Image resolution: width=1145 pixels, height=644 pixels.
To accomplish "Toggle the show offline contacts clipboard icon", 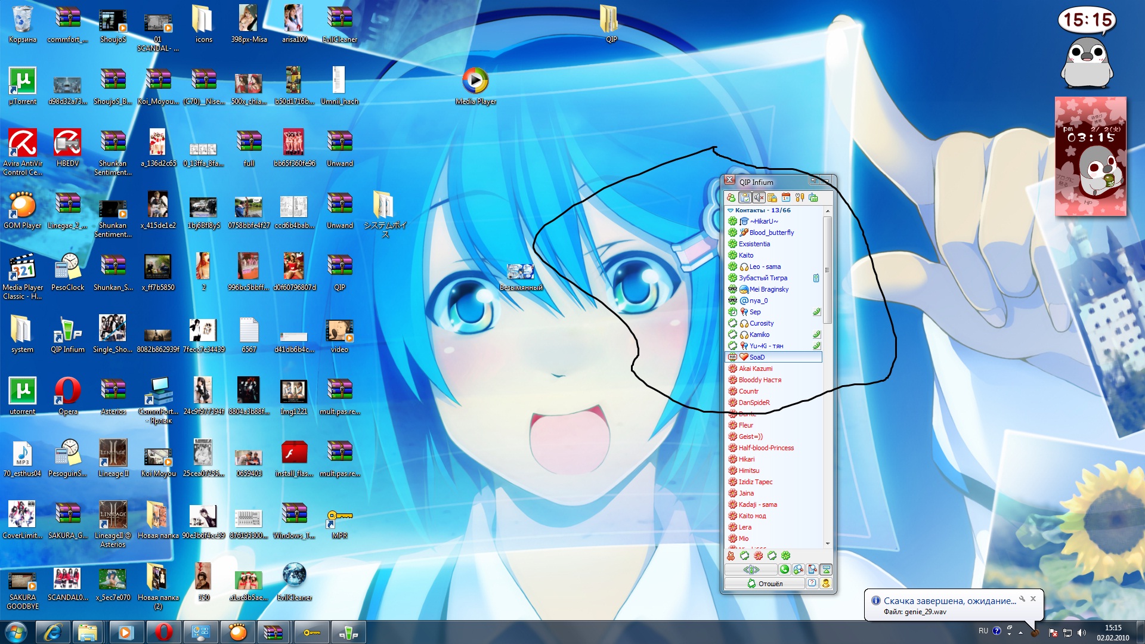I will (x=745, y=197).
